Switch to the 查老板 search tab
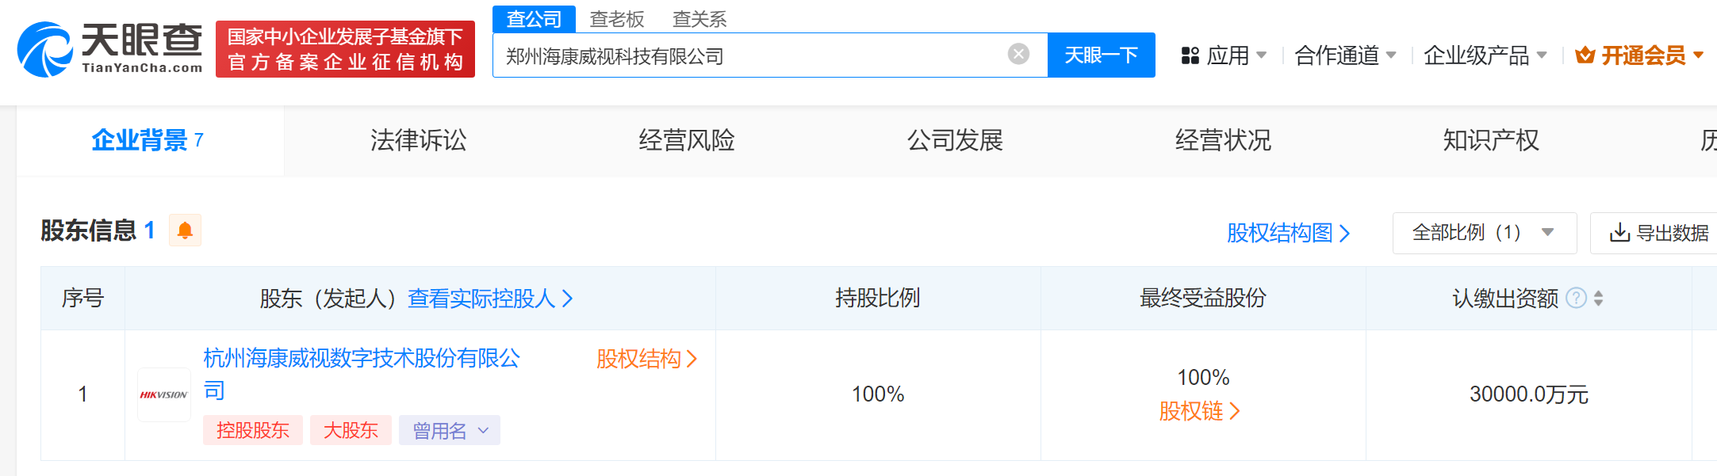 tap(617, 19)
